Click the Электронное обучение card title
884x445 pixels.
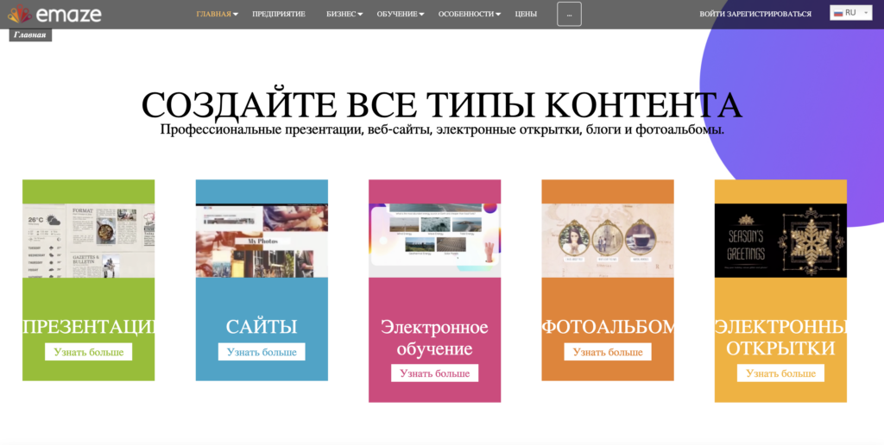[x=435, y=337]
